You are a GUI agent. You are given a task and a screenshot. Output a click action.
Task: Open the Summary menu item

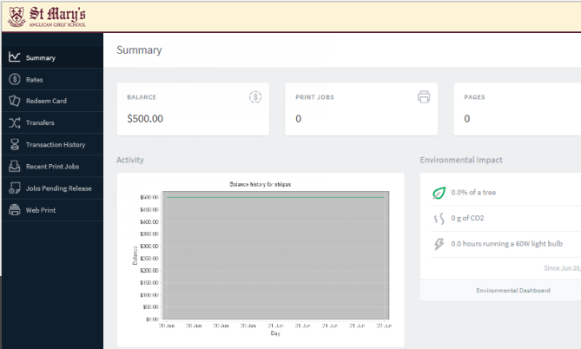[53, 57]
